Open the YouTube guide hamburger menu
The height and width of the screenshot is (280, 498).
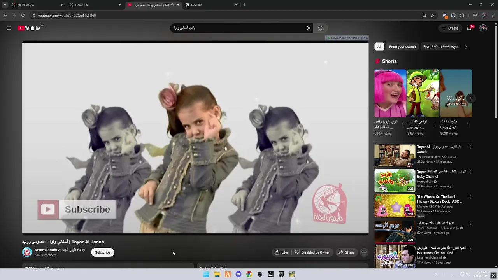click(x=9, y=28)
